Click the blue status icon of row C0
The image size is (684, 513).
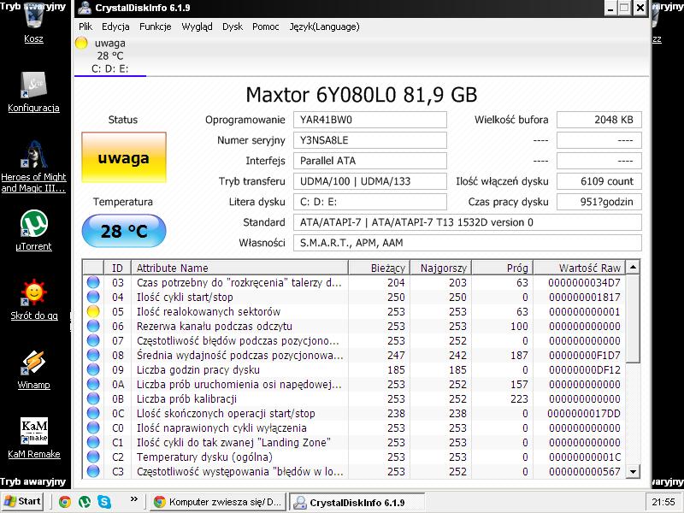(x=93, y=428)
